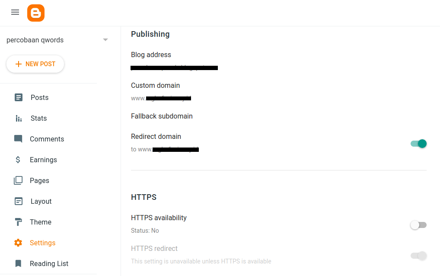440x276 pixels.
Task: Open the hamburger navigation menu
Action: pos(15,12)
